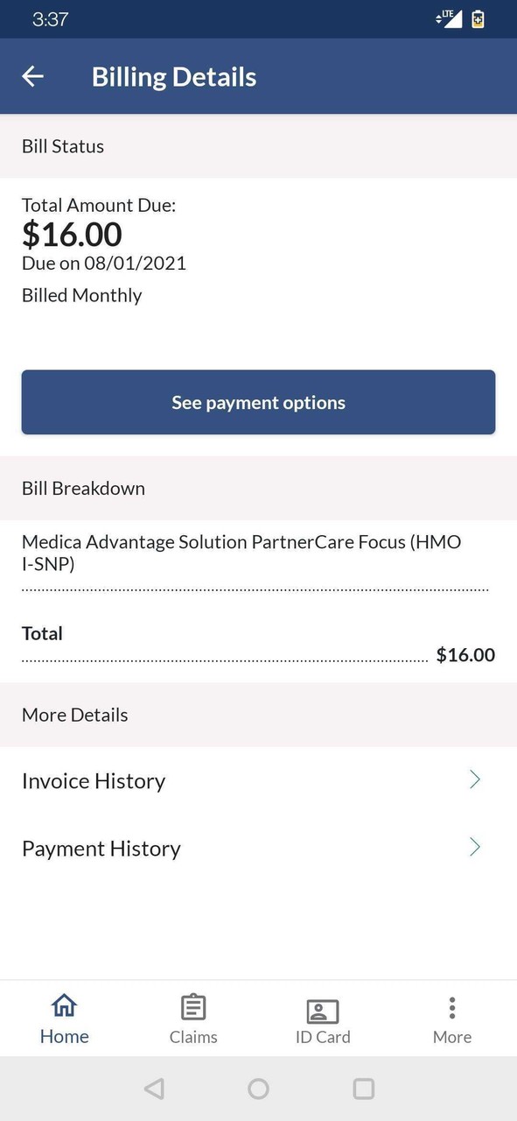
Task: Tap the Android back triangle navigation icon
Action: coord(154,1089)
